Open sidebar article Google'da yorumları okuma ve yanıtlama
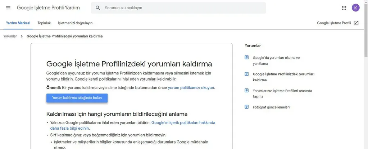The height and width of the screenshot is (149, 368). tap(276, 61)
